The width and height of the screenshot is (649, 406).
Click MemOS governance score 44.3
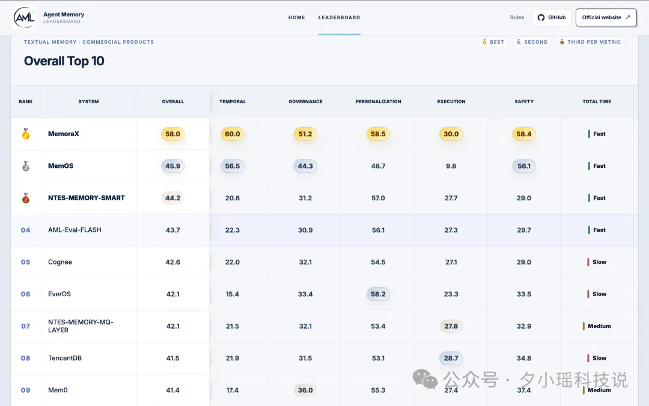tap(305, 166)
